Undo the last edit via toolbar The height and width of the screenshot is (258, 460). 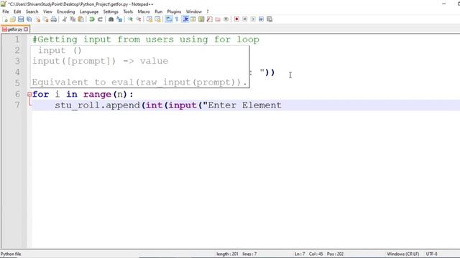(92, 19)
